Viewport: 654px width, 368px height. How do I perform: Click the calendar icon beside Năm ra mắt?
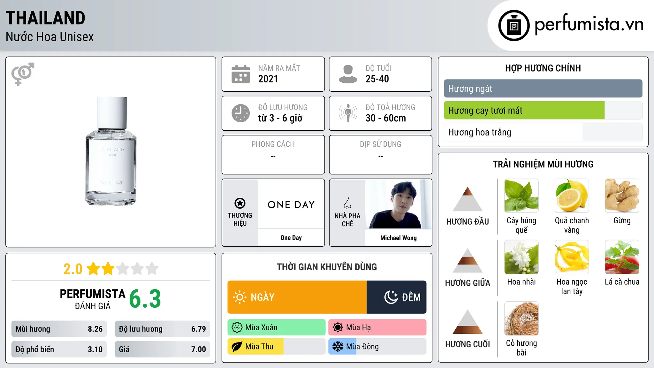[x=240, y=74]
